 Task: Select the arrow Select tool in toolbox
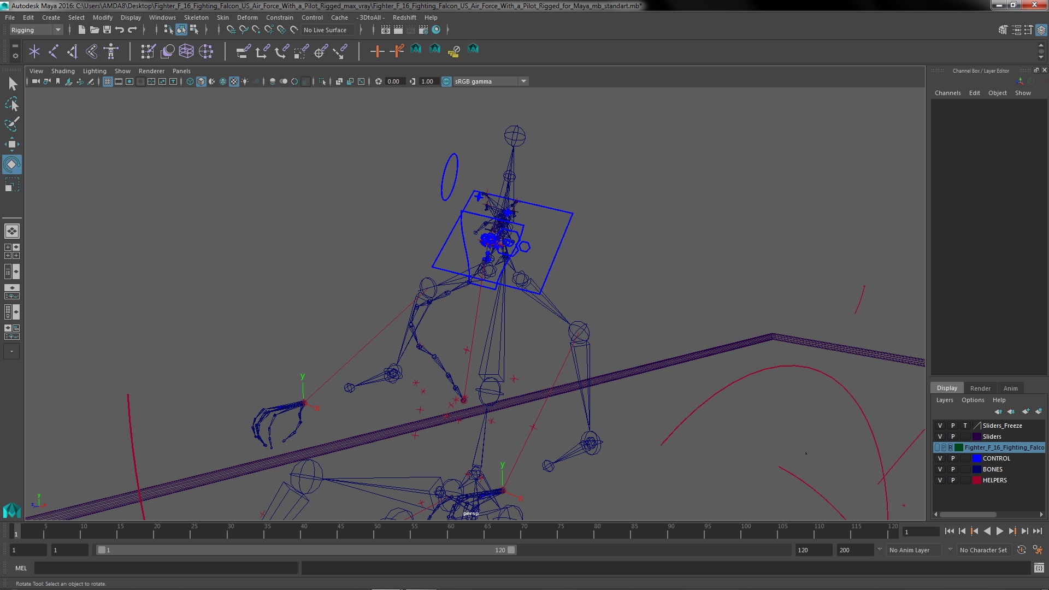(12, 84)
